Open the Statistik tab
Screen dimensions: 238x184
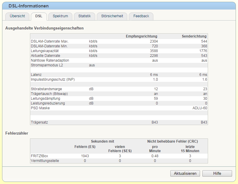(x=85, y=16)
